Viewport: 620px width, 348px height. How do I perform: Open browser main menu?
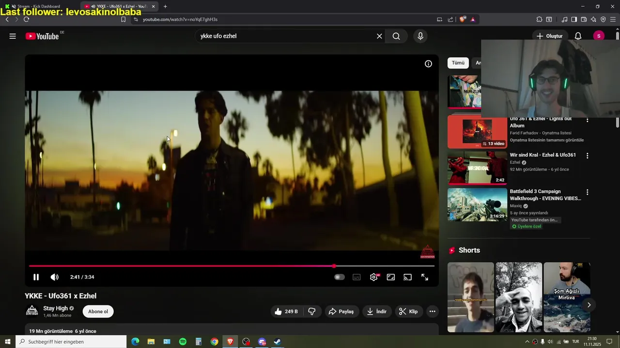pyautogui.click(x=613, y=19)
